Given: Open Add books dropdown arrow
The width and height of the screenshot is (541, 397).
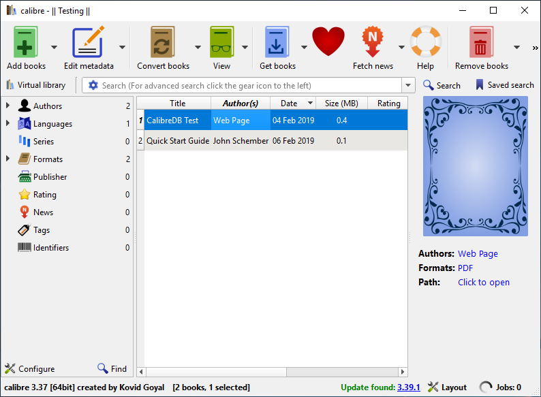Looking at the screenshot, I should tap(55, 47).
